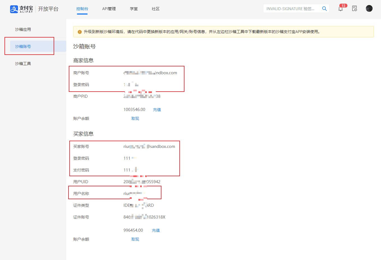Click the merchant account email value

[x=150, y=73]
